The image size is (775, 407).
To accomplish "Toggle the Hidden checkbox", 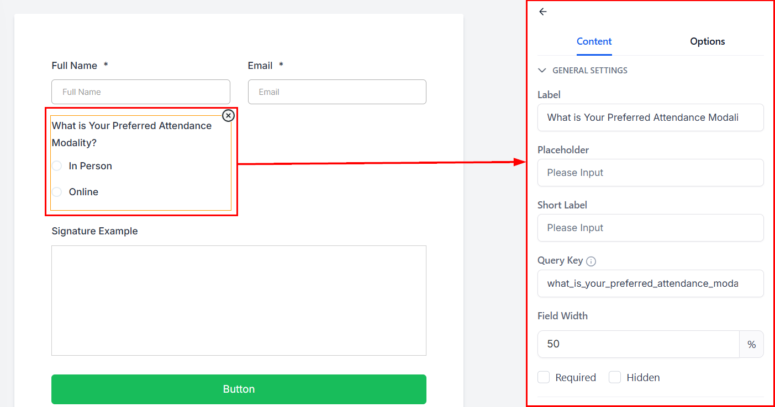I will [x=615, y=377].
